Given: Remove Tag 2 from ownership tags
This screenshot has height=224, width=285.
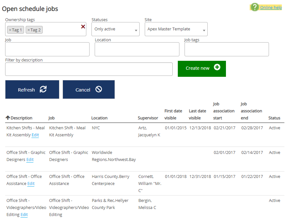Looking at the screenshot, I should (29, 30).
